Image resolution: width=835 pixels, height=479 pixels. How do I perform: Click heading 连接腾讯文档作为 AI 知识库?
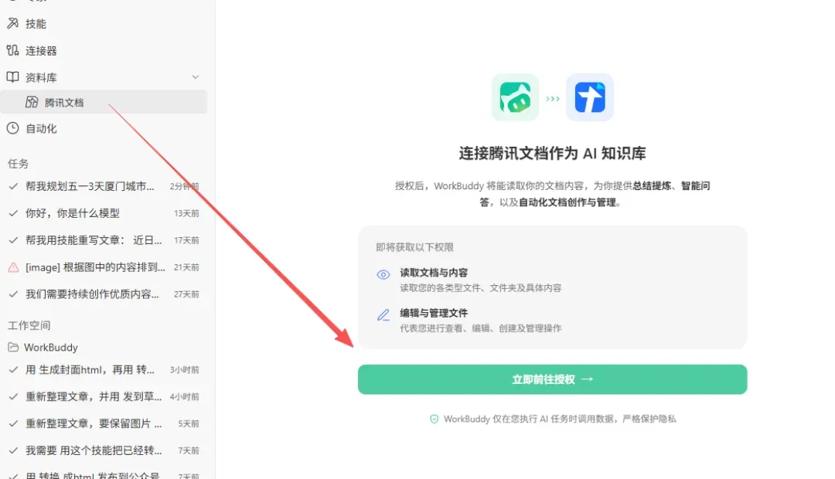point(552,153)
